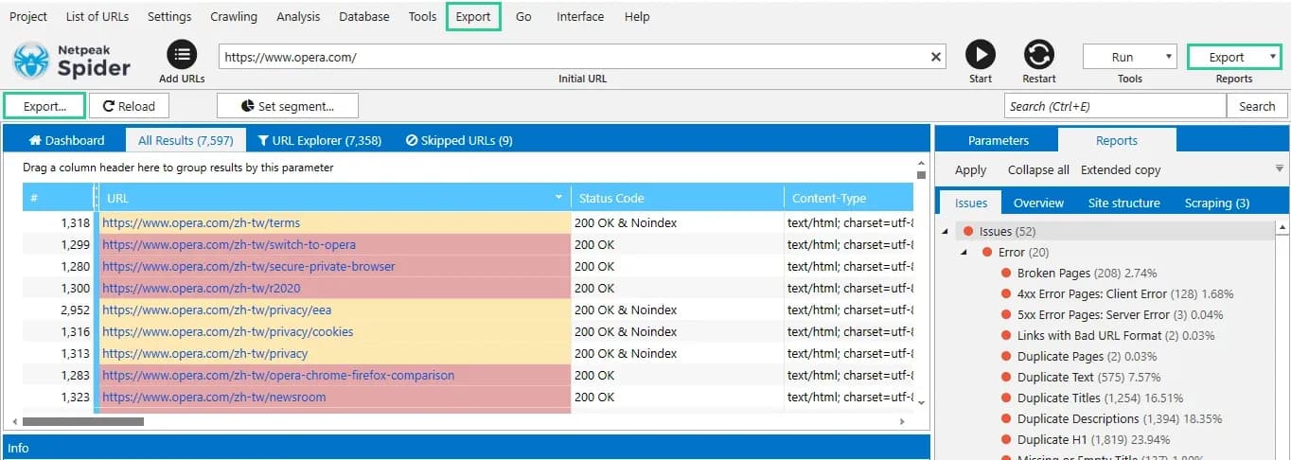The height and width of the screenshot is (460, 1291).
Task: Click the Reload button
Action: [x=129, y=106]
